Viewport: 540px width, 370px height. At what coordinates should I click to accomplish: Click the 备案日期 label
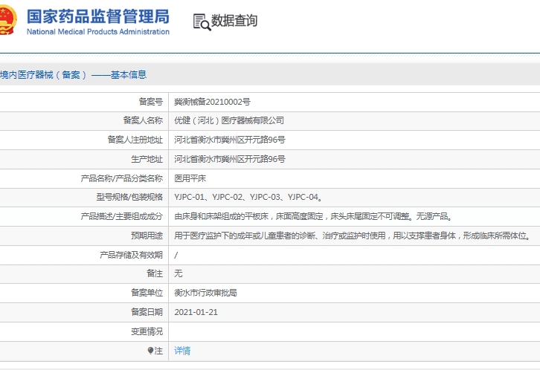(x=147, y=312)
